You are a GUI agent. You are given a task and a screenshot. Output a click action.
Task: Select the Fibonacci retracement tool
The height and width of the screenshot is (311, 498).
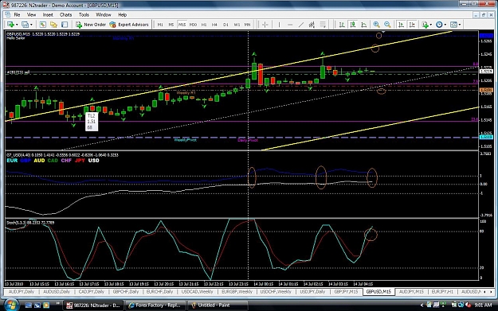pos(323,25)
